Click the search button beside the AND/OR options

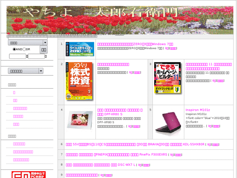pyautogui.click(x=44, y=50)
